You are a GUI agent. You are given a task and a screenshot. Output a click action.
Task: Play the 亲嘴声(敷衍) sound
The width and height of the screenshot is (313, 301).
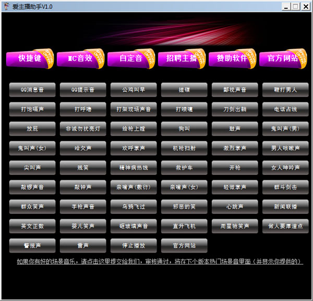(134, 187)
